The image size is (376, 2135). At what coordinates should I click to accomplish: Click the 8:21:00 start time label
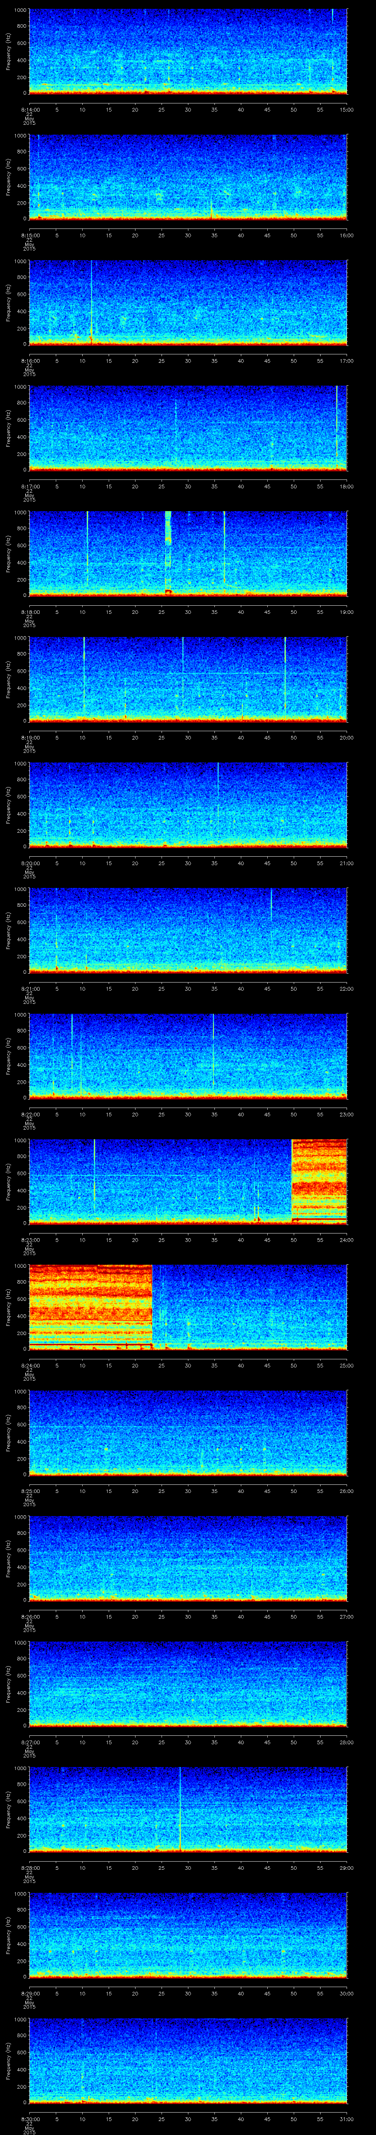coord(30,989)
